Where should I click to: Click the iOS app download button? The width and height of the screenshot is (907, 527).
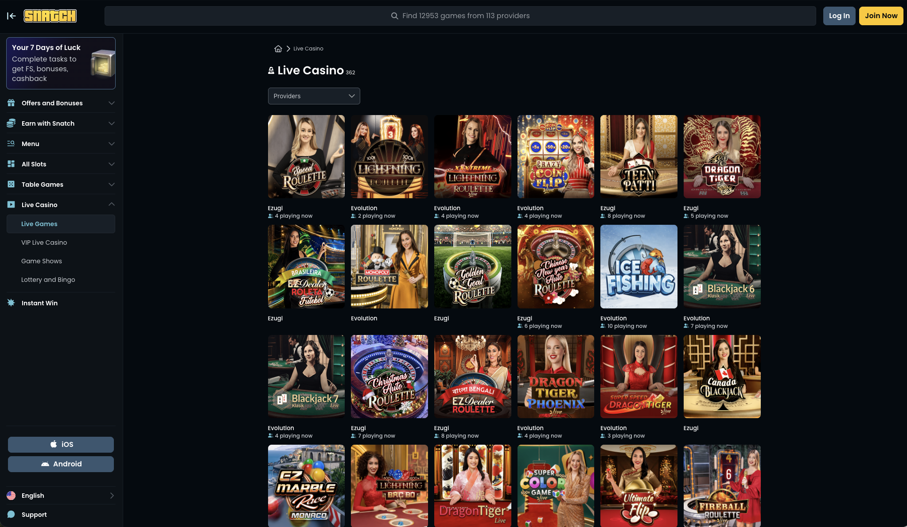[61, 445]
